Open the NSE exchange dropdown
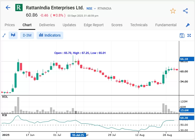Viewport: 195px width, 140px height. (x=91, y=9)
